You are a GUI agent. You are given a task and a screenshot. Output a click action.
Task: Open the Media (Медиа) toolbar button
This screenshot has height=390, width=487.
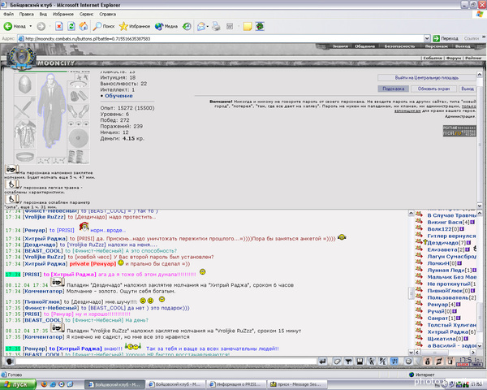pos(166,27)
